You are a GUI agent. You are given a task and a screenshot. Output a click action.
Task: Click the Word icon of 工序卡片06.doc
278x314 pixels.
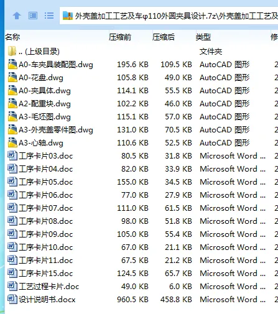click(x=12, y=195)
